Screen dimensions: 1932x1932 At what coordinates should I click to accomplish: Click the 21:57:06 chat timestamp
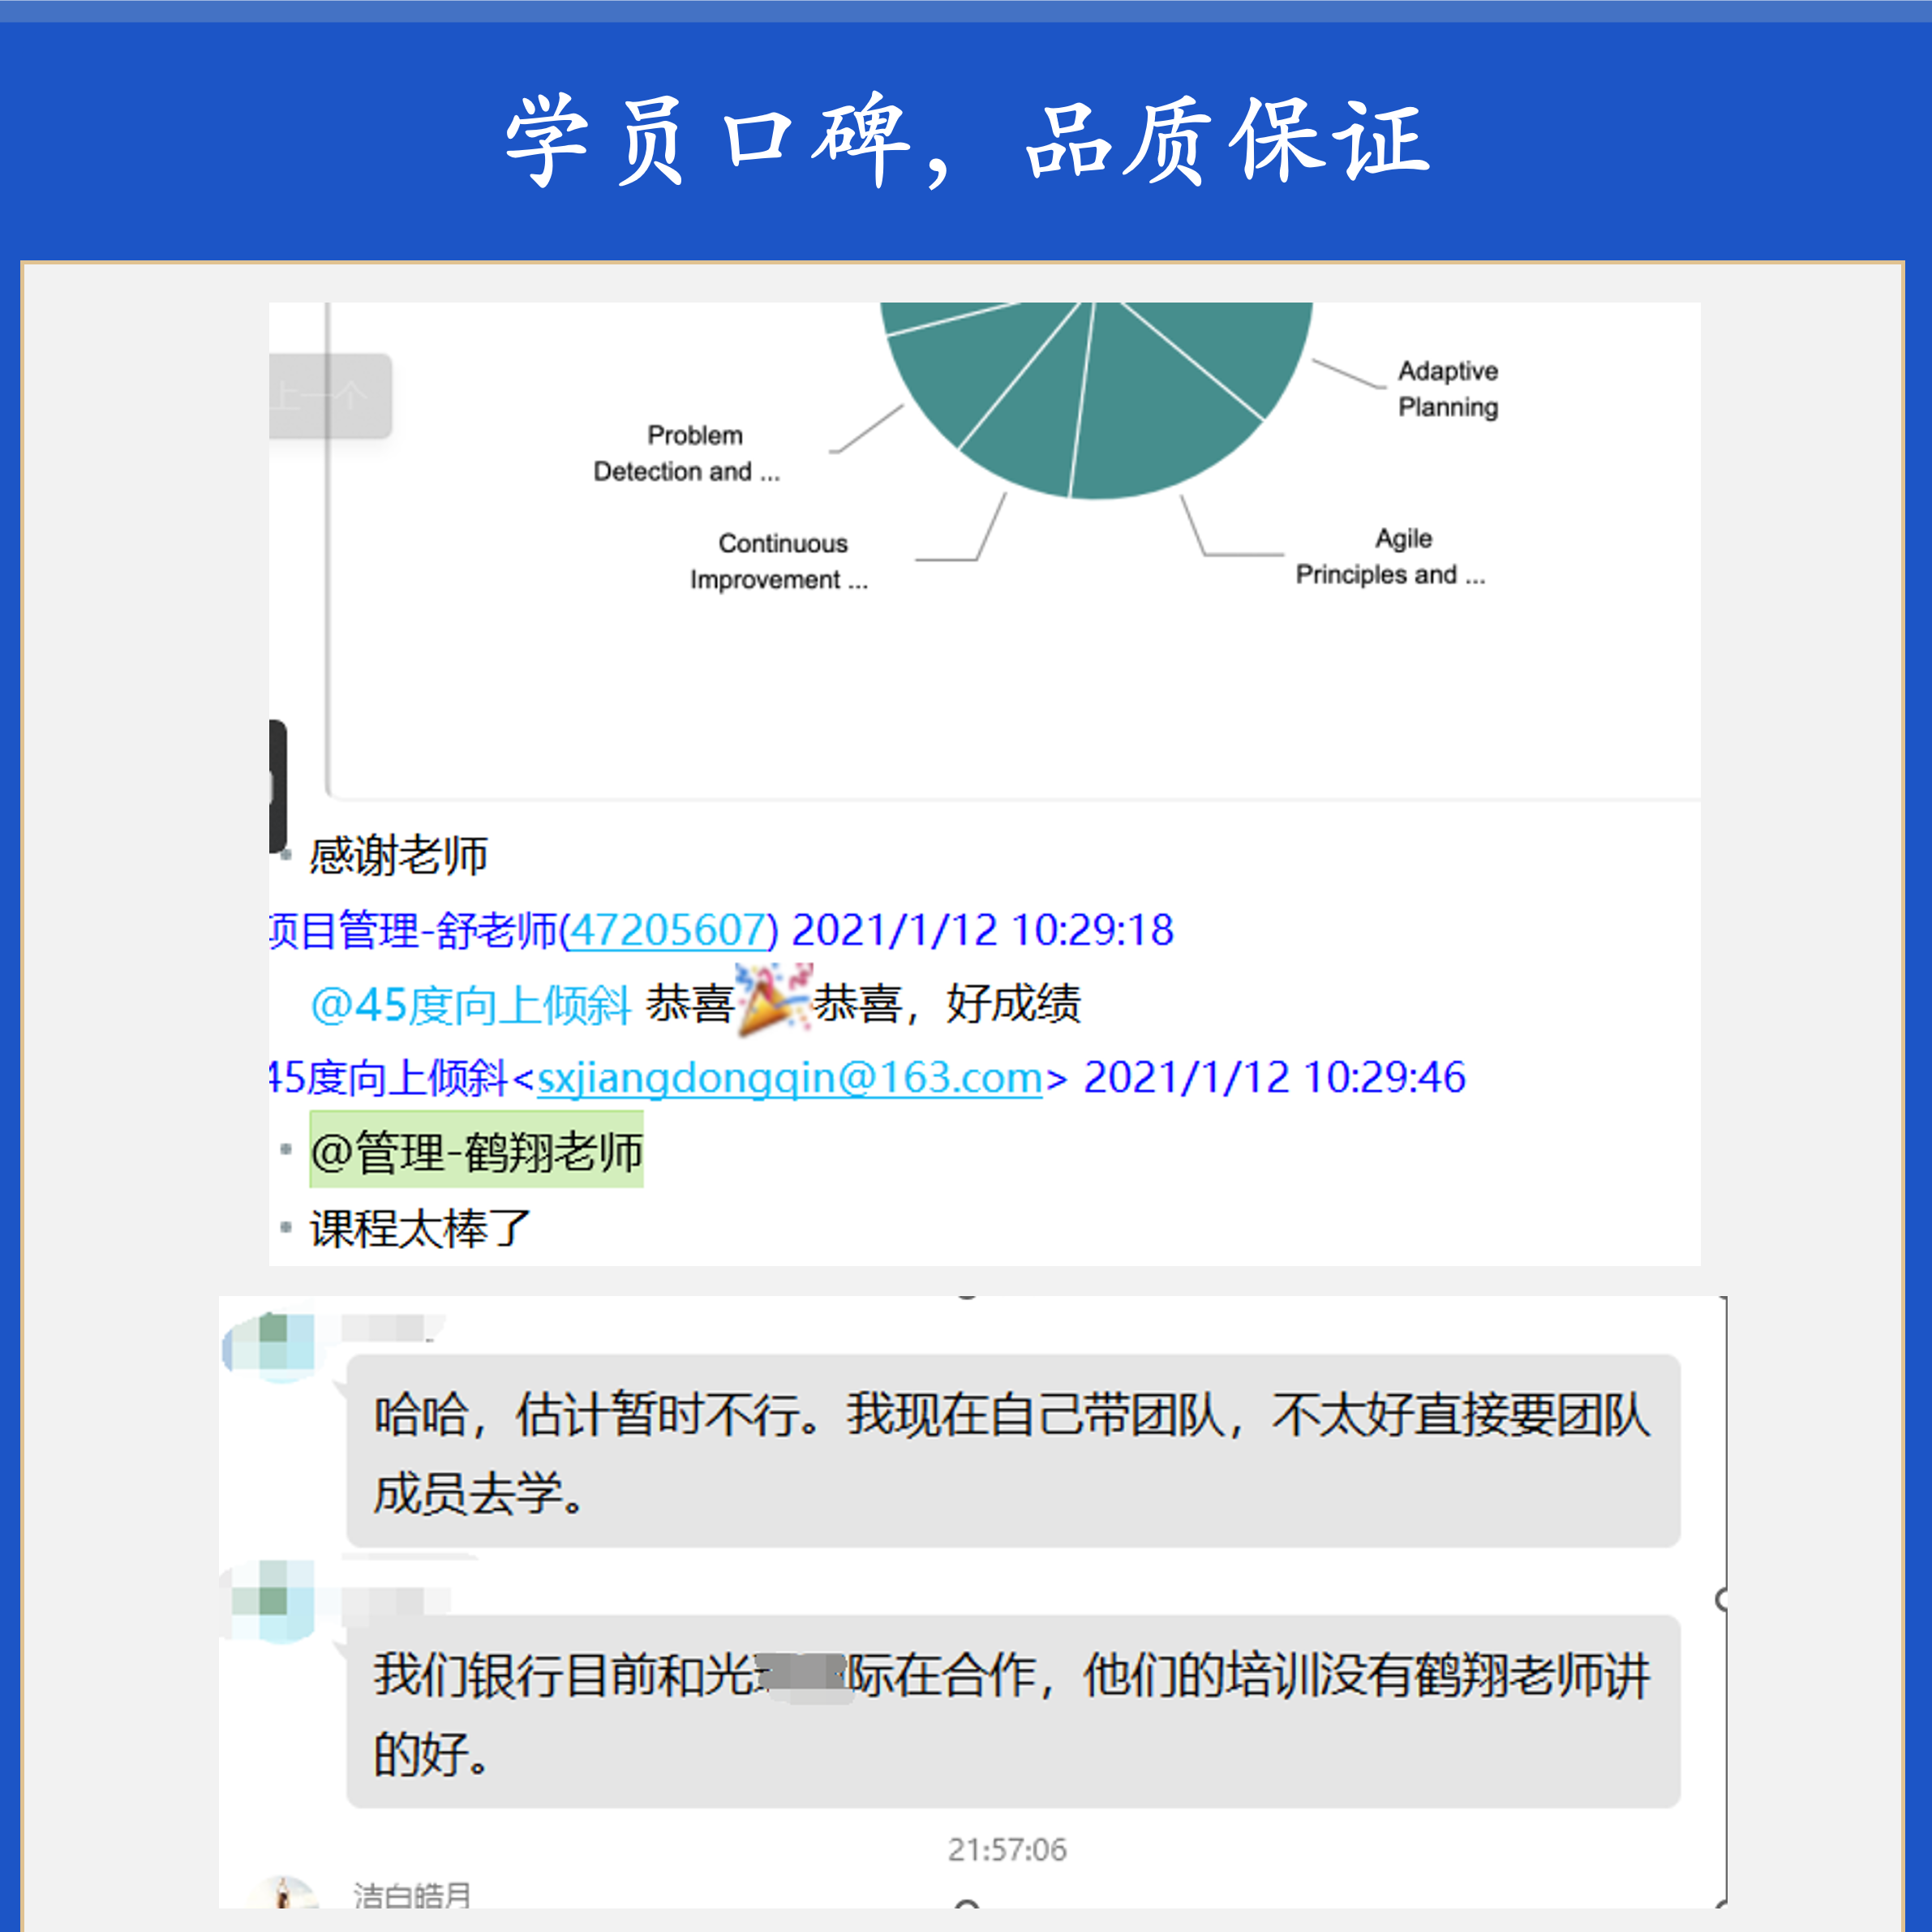click(x=1007, y=1850)
